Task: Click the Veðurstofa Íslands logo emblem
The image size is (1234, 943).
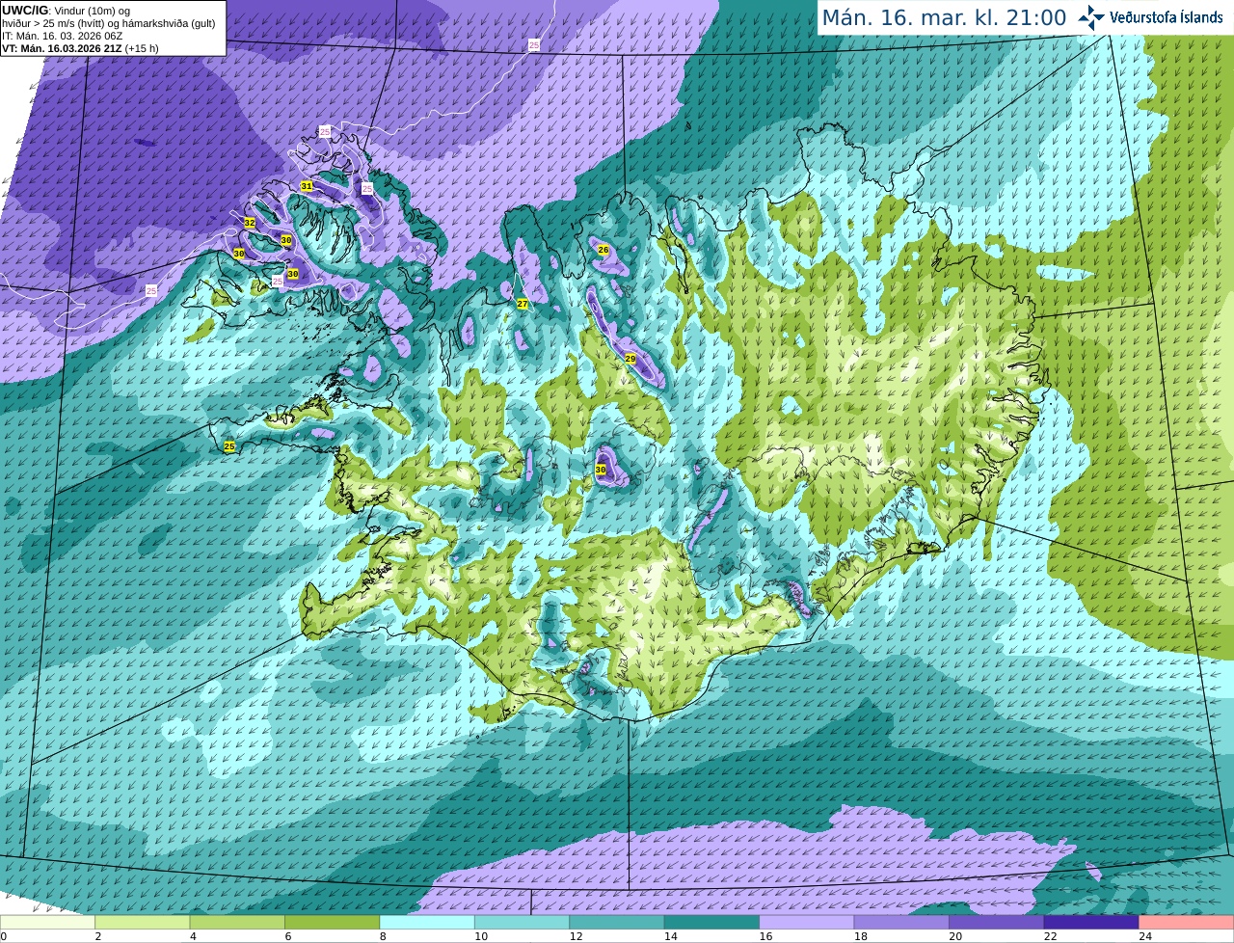Action: [x=1091, y=17]
